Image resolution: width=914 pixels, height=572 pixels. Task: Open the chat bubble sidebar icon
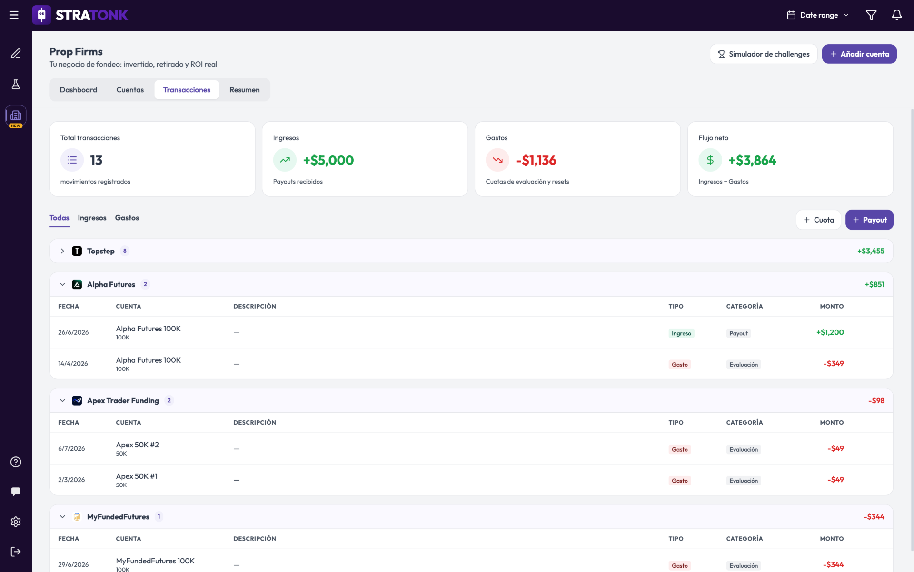tap(16, 492)
